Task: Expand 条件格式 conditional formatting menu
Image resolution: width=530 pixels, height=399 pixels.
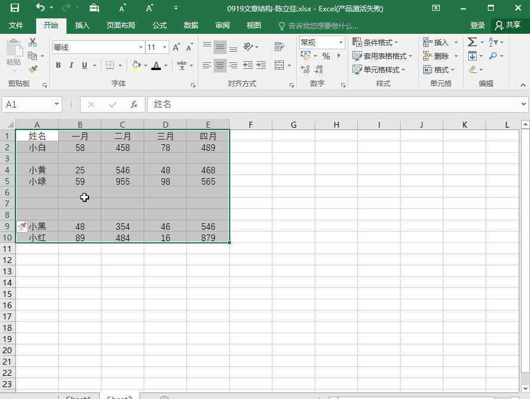Action: click(375, 43)
